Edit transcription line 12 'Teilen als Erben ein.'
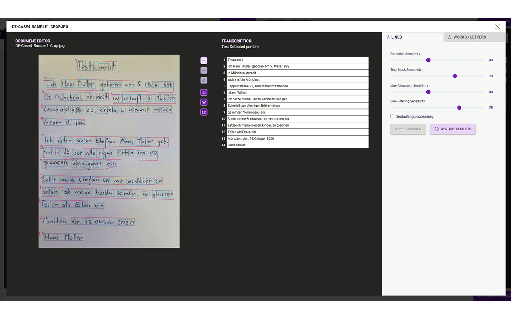 pyautogui.click(x=297, y=132)
